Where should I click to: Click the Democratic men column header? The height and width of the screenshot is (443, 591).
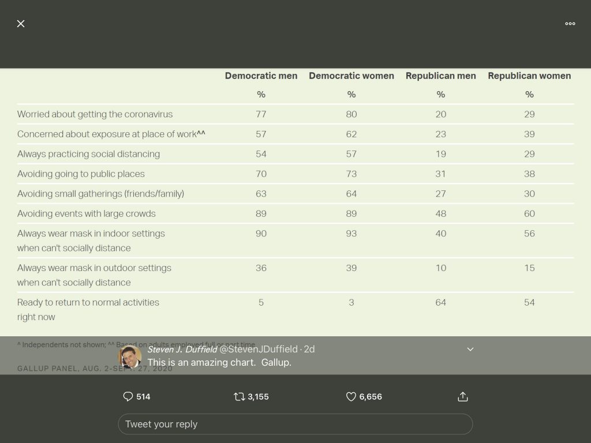[261, 76]
